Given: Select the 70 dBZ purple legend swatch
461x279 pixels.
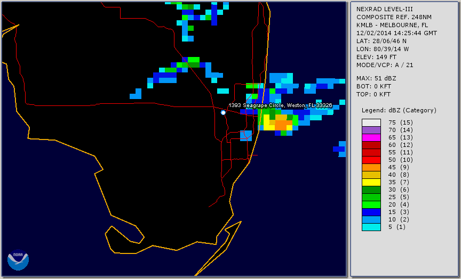Looking at the screenshot, I should pos(371,130).
